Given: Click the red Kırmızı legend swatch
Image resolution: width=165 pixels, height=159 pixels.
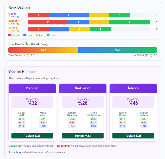Looking at the screenshot, I should [x=10, y=35].
